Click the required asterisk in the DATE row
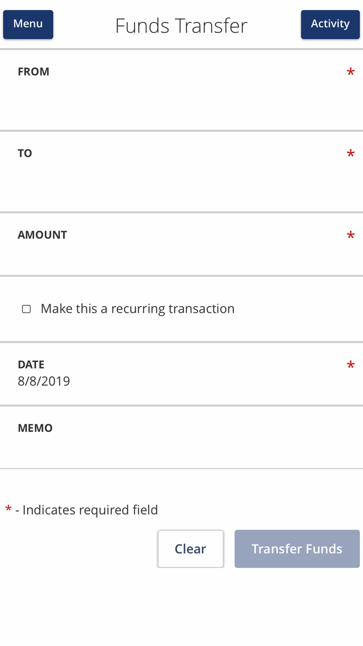Image resolution: width=363 pixels, height=646 pixels. click(350, 366)
